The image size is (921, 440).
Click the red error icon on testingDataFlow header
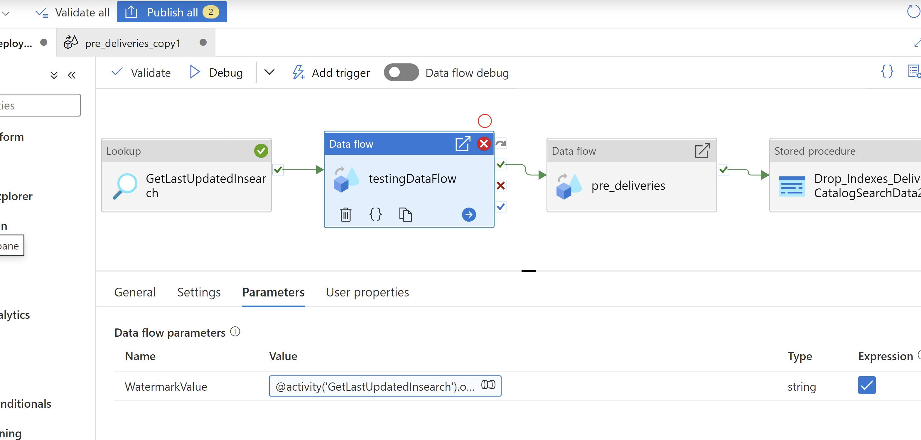tap(484, 144)
